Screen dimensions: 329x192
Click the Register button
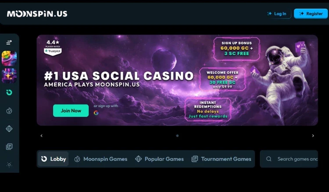(311, 14)
